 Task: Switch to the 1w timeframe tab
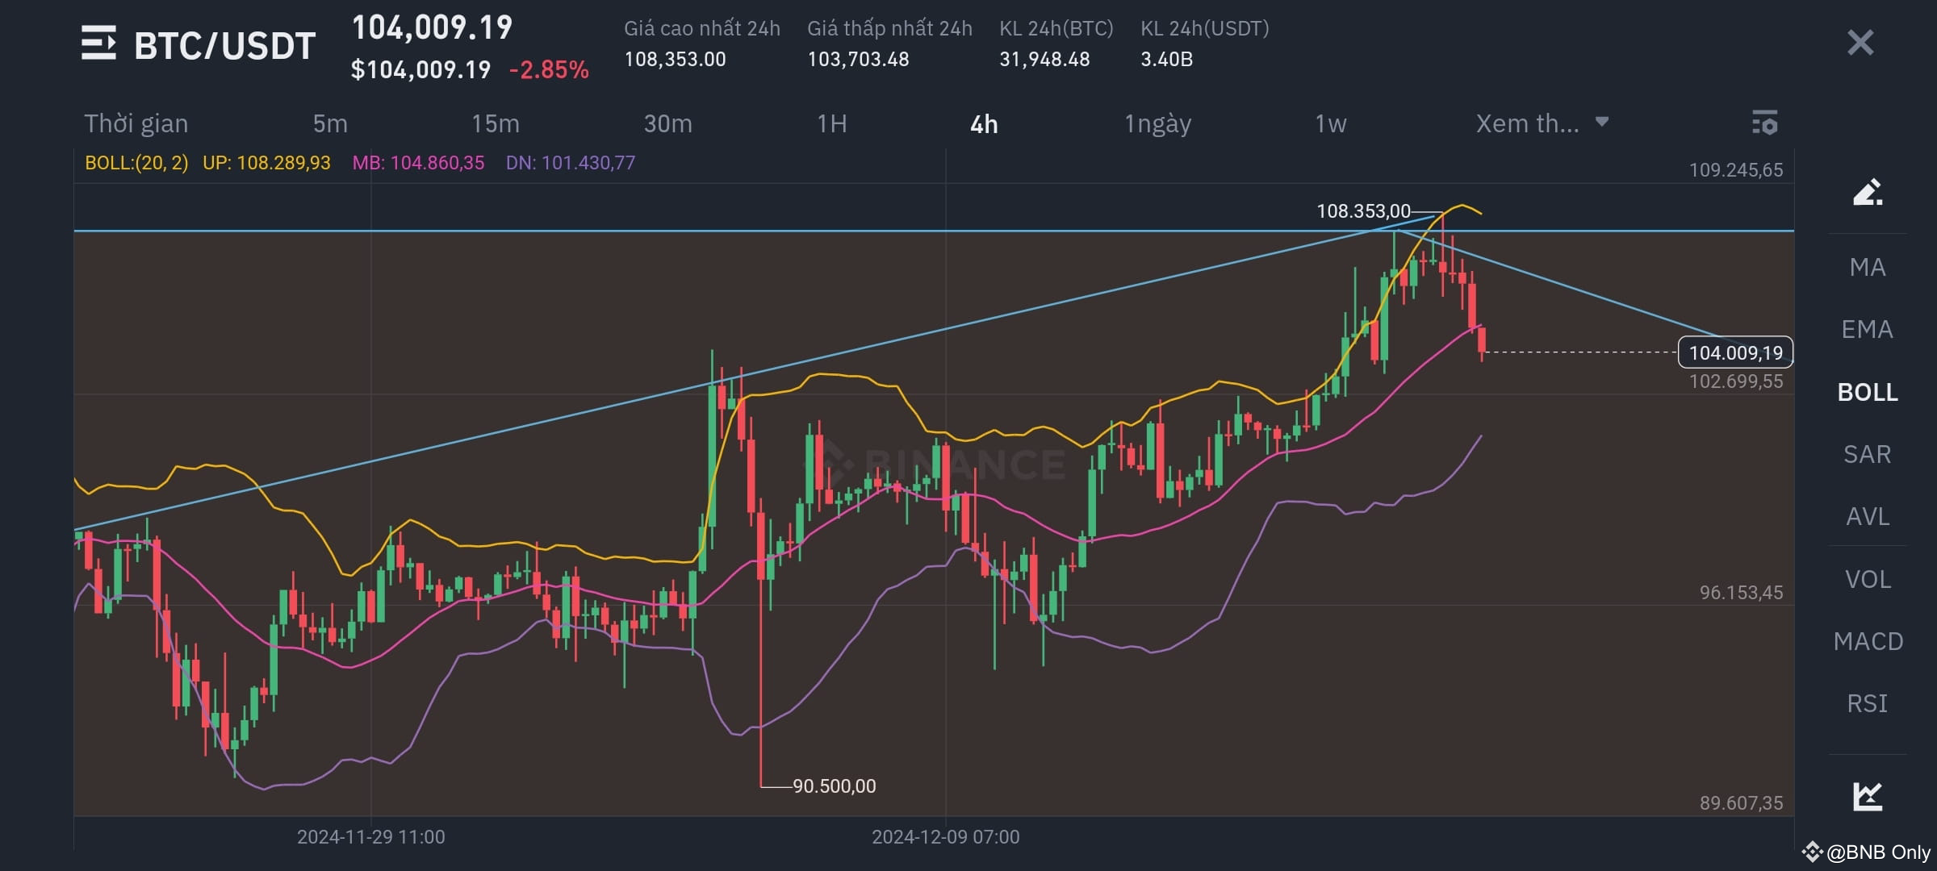(x=1330, y=123)
